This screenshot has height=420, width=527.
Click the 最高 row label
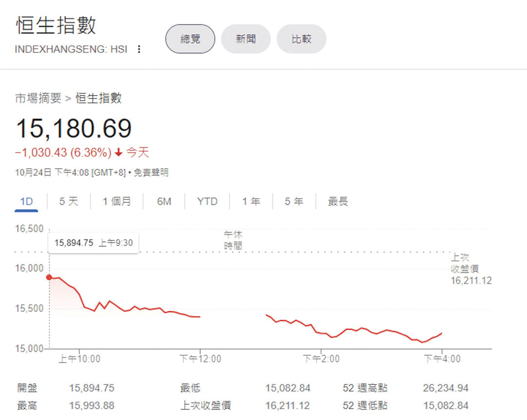(27, 405)
